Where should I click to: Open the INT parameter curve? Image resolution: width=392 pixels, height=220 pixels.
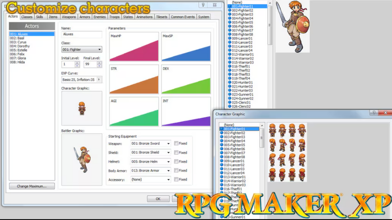[x=186, y=112]
